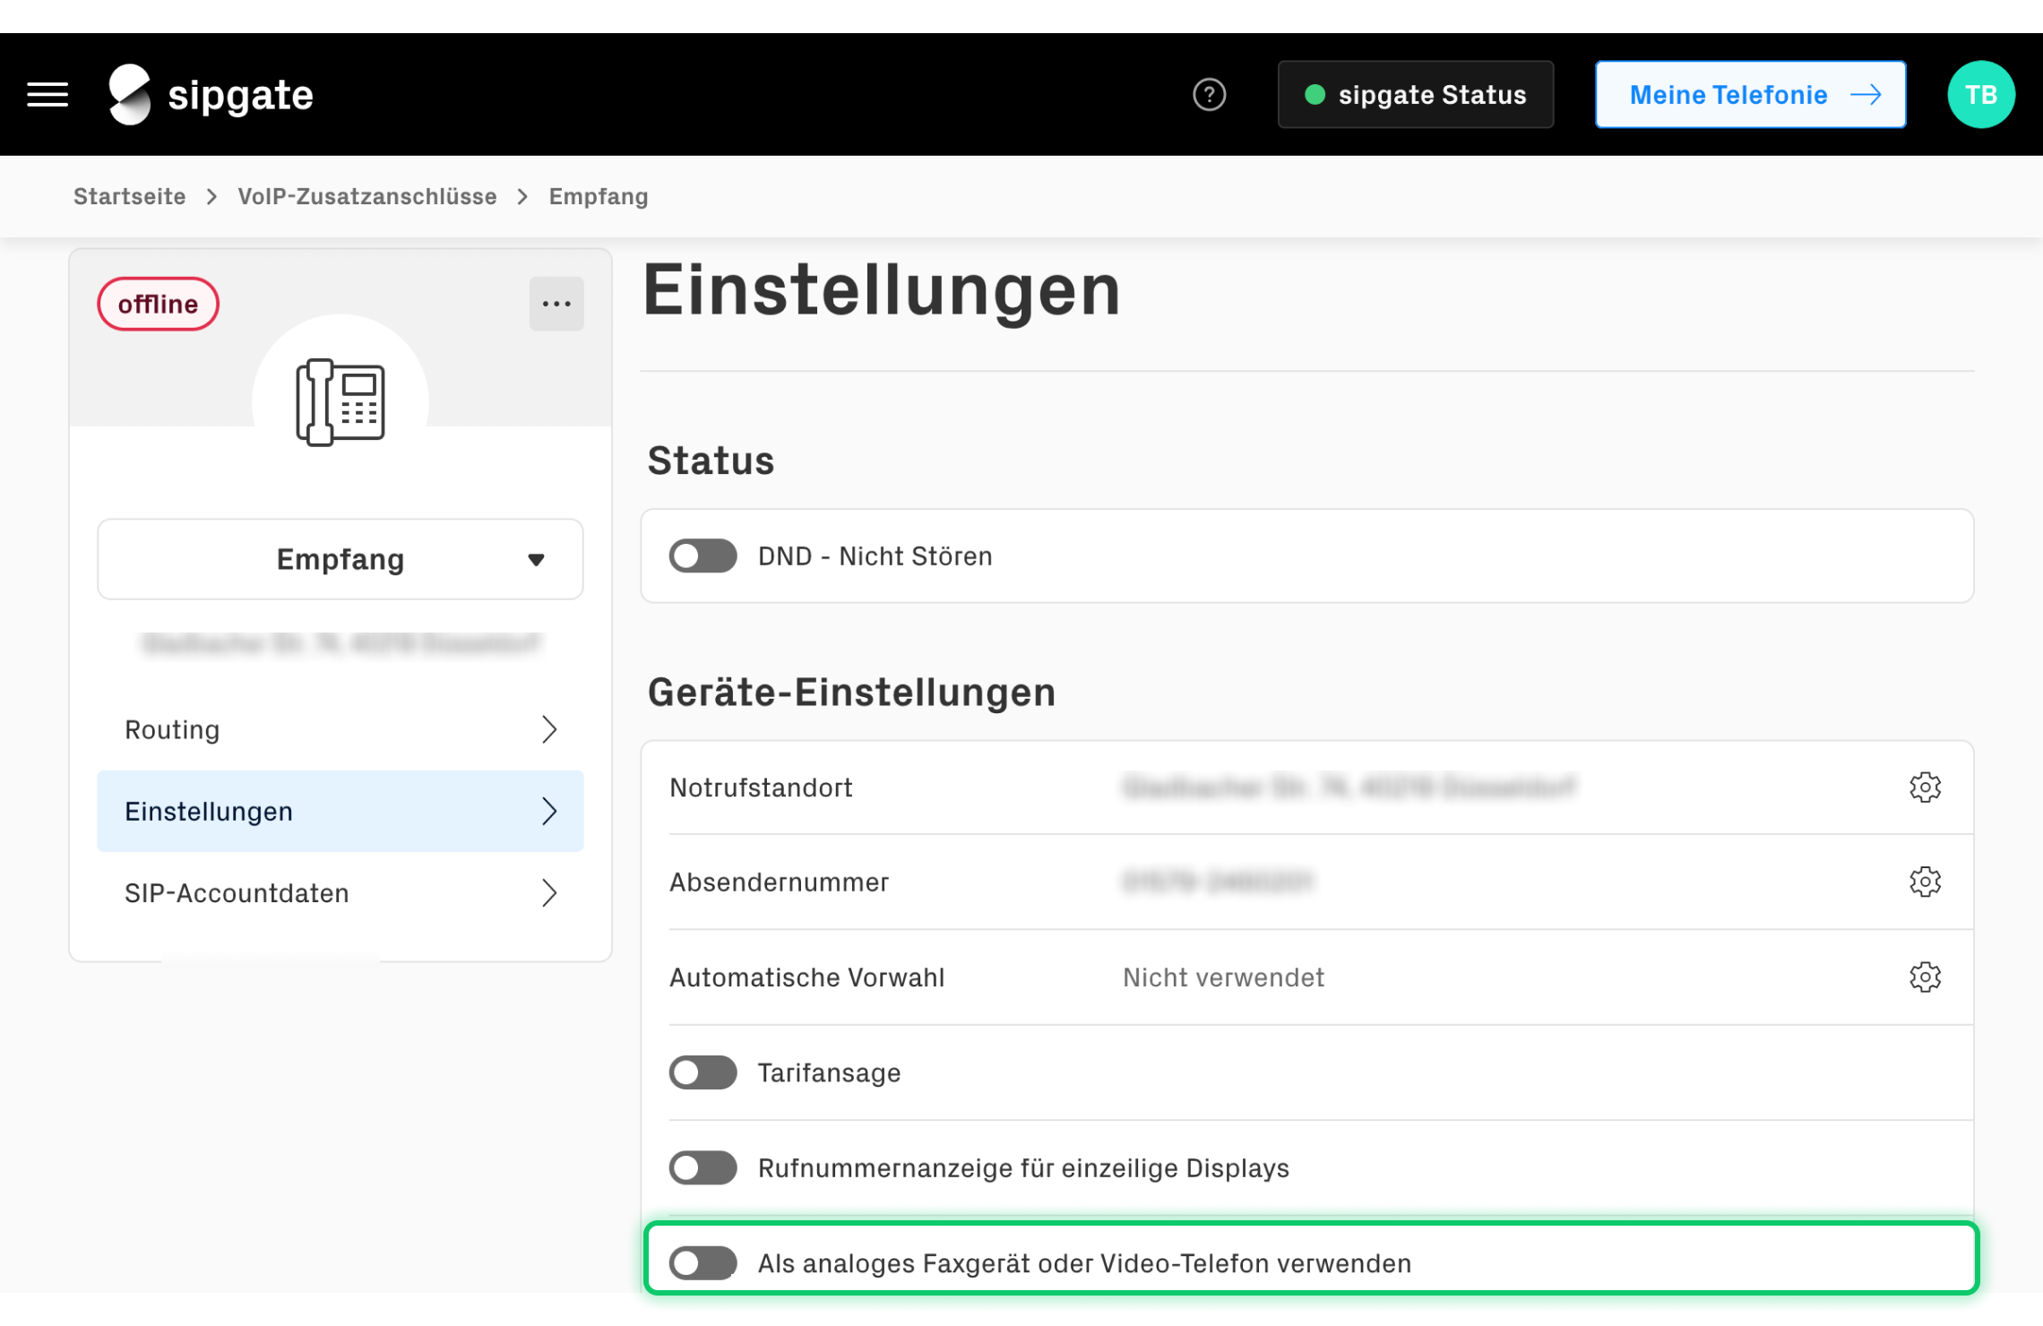
Task: Edit Automatische Vorwahl via its gear icon
Action: click(x=1924, y=977)
